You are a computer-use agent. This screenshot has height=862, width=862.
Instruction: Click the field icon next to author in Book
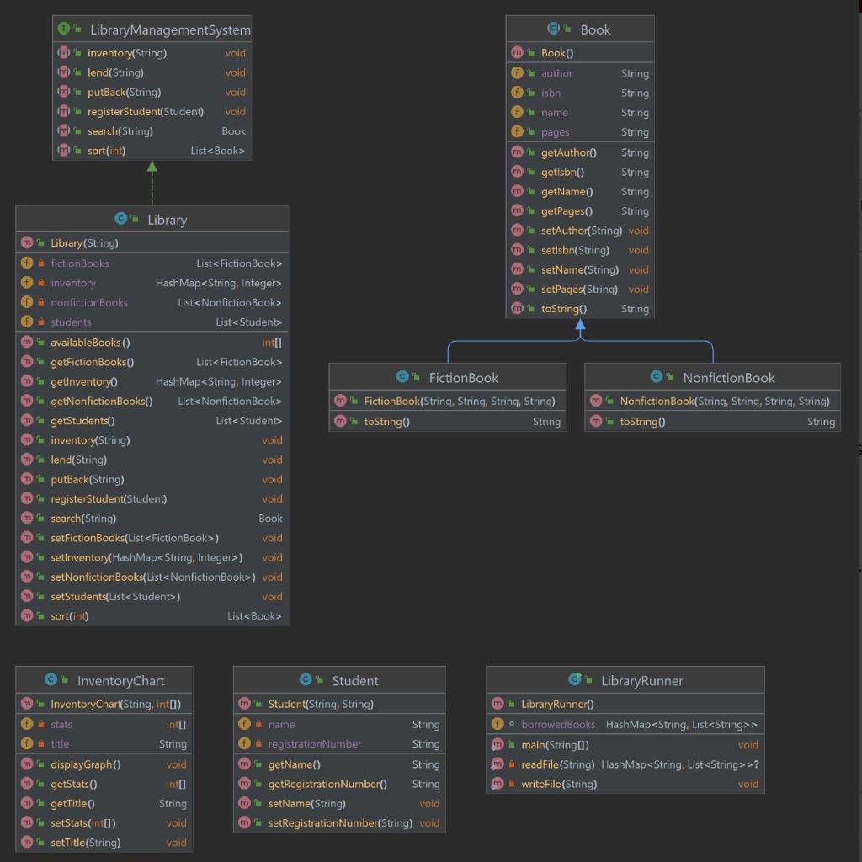pyautogui.click(x=516, y=73)
